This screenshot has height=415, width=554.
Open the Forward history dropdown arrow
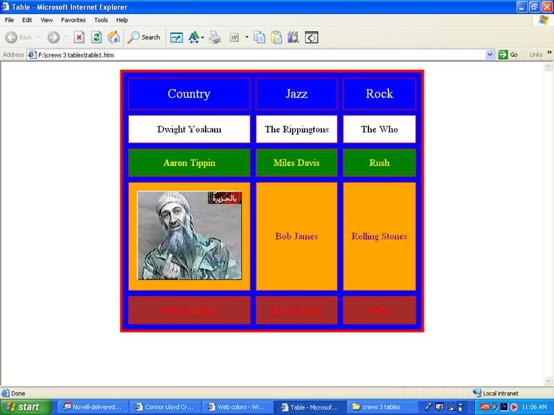[x=66, y=37]
